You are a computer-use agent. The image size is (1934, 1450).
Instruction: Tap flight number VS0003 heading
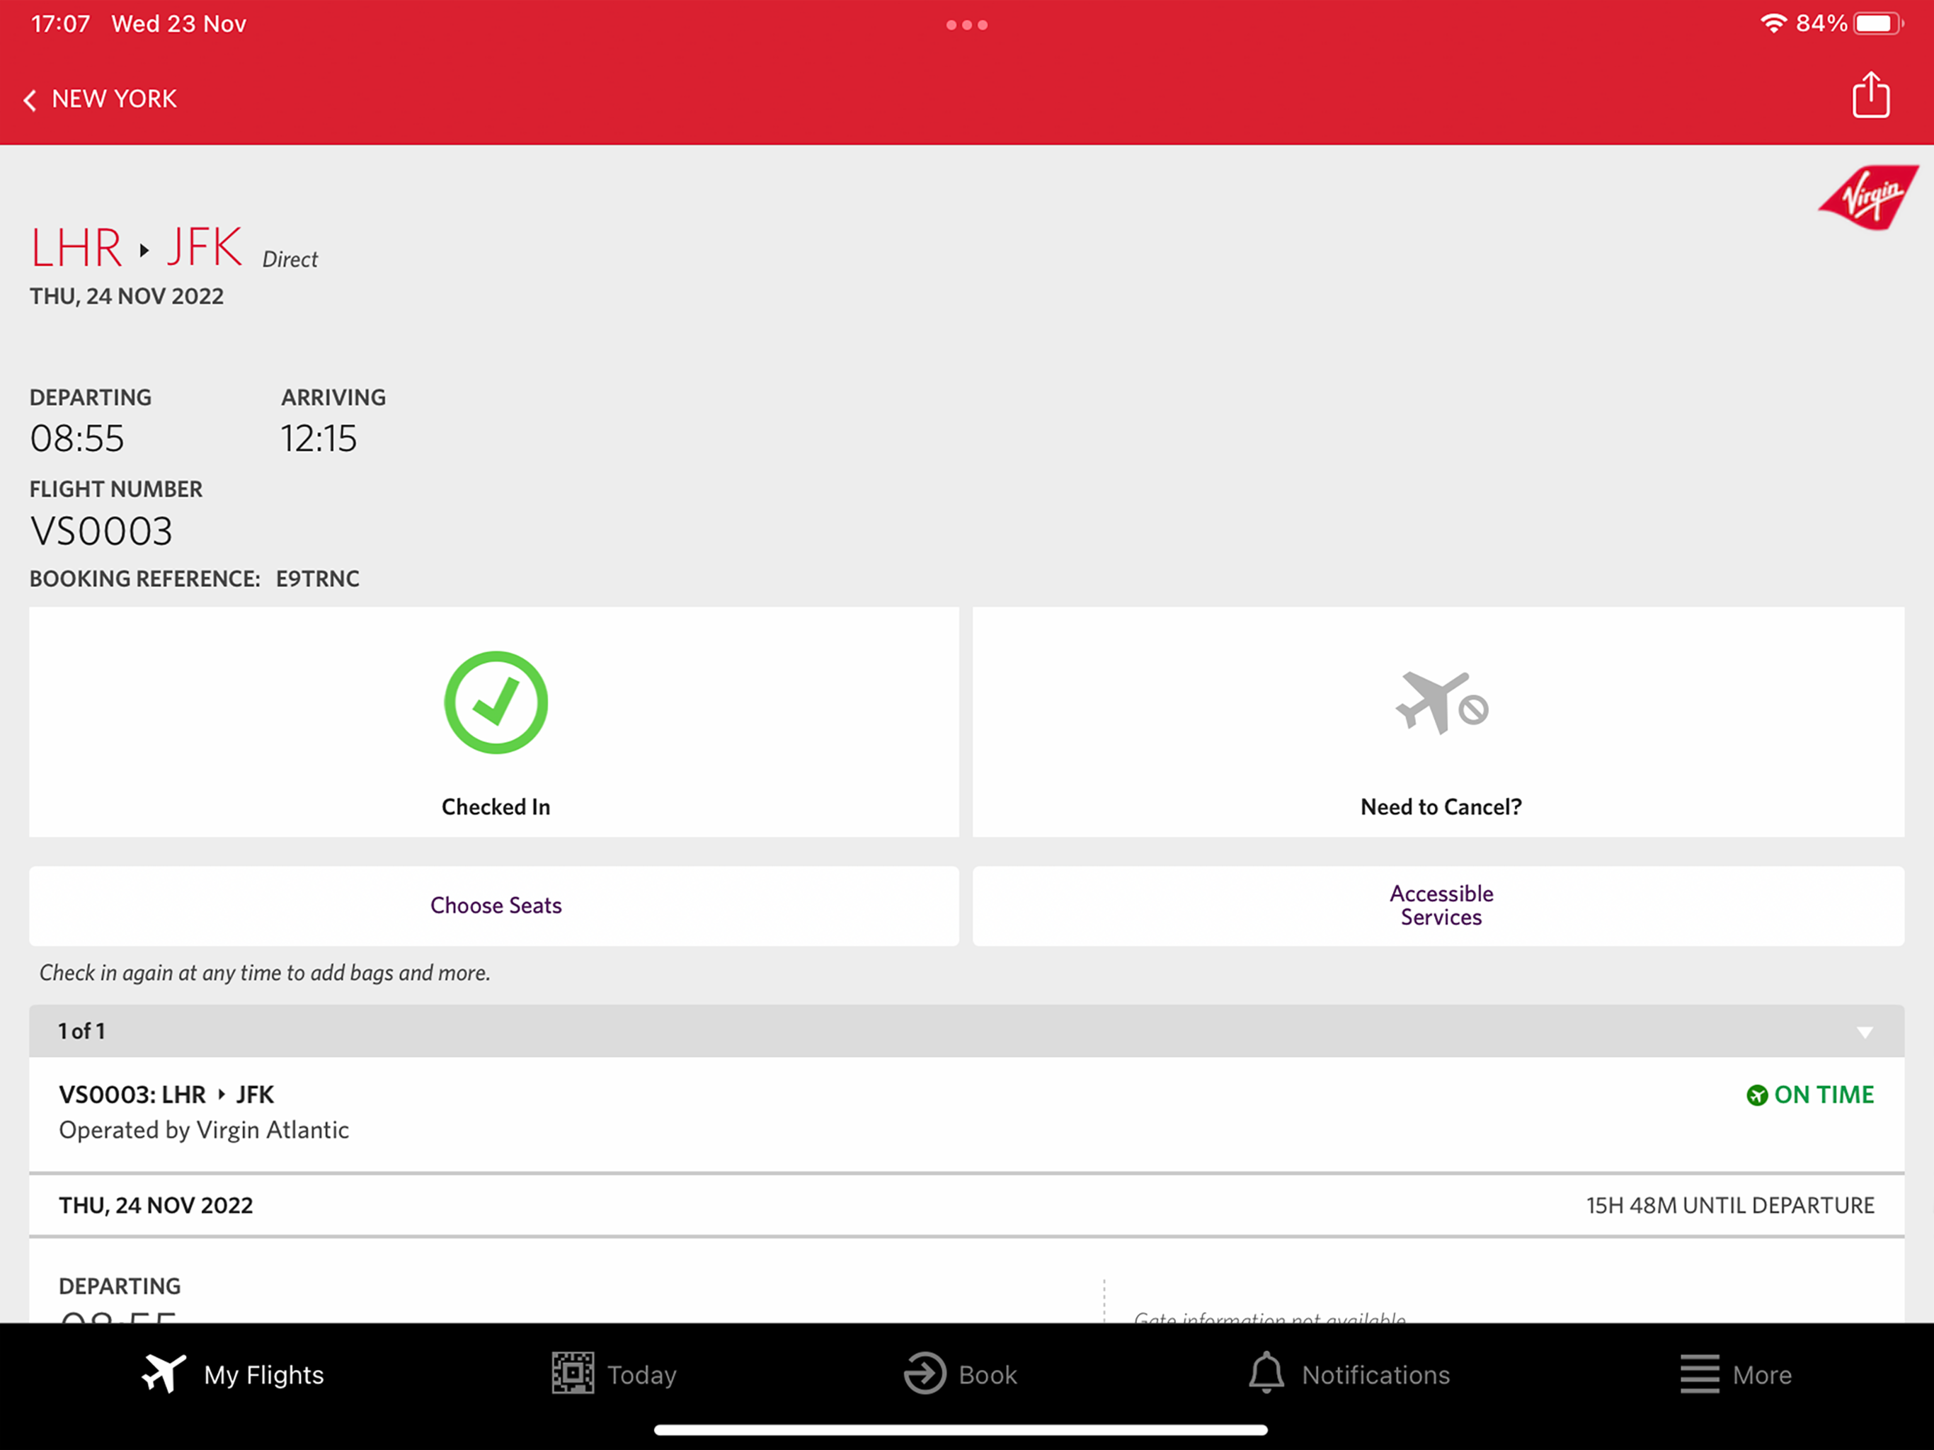101,531
